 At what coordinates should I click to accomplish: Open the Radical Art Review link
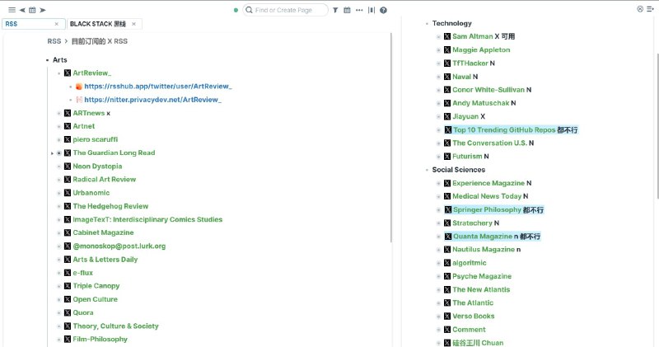(105, 180)
